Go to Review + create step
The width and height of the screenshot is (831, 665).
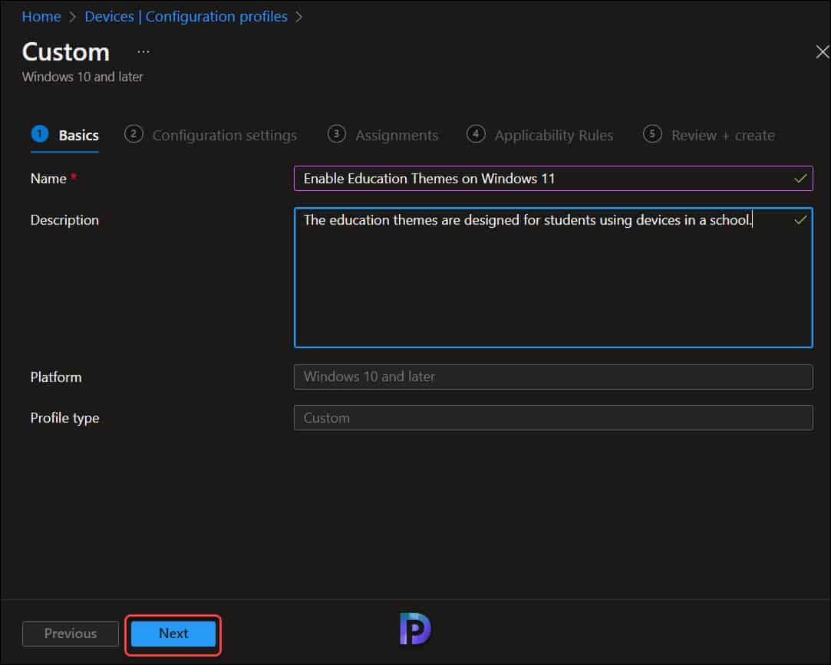pyautogui.click(x=708, y=135)
